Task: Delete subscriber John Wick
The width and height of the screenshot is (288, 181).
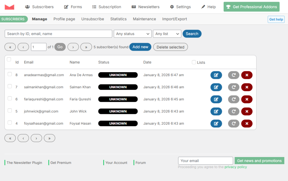Action: [x=247, y=112]
